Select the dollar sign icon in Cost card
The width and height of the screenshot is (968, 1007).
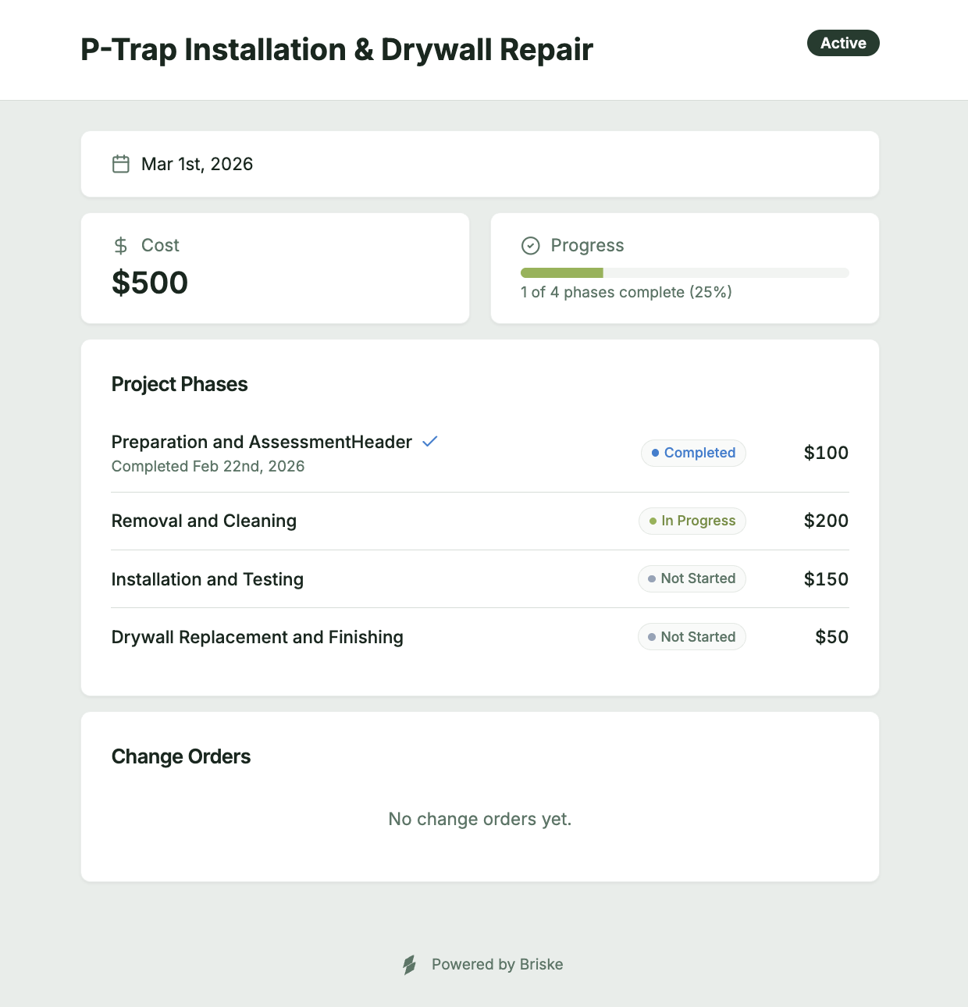tap(120, 245)
